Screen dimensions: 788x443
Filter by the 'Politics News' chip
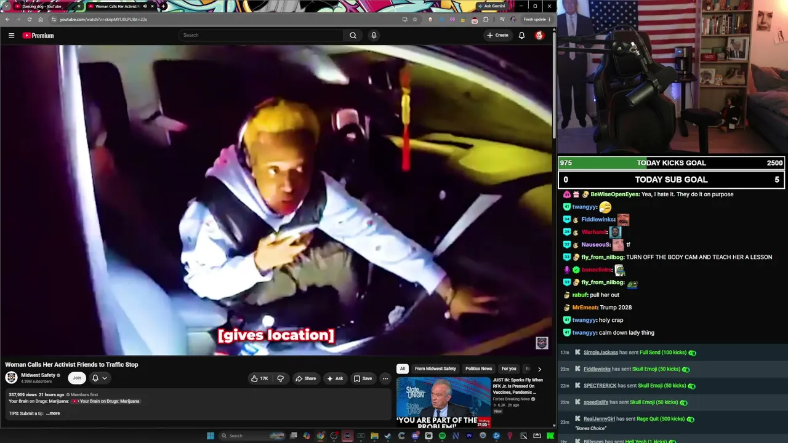pos(478,369)
